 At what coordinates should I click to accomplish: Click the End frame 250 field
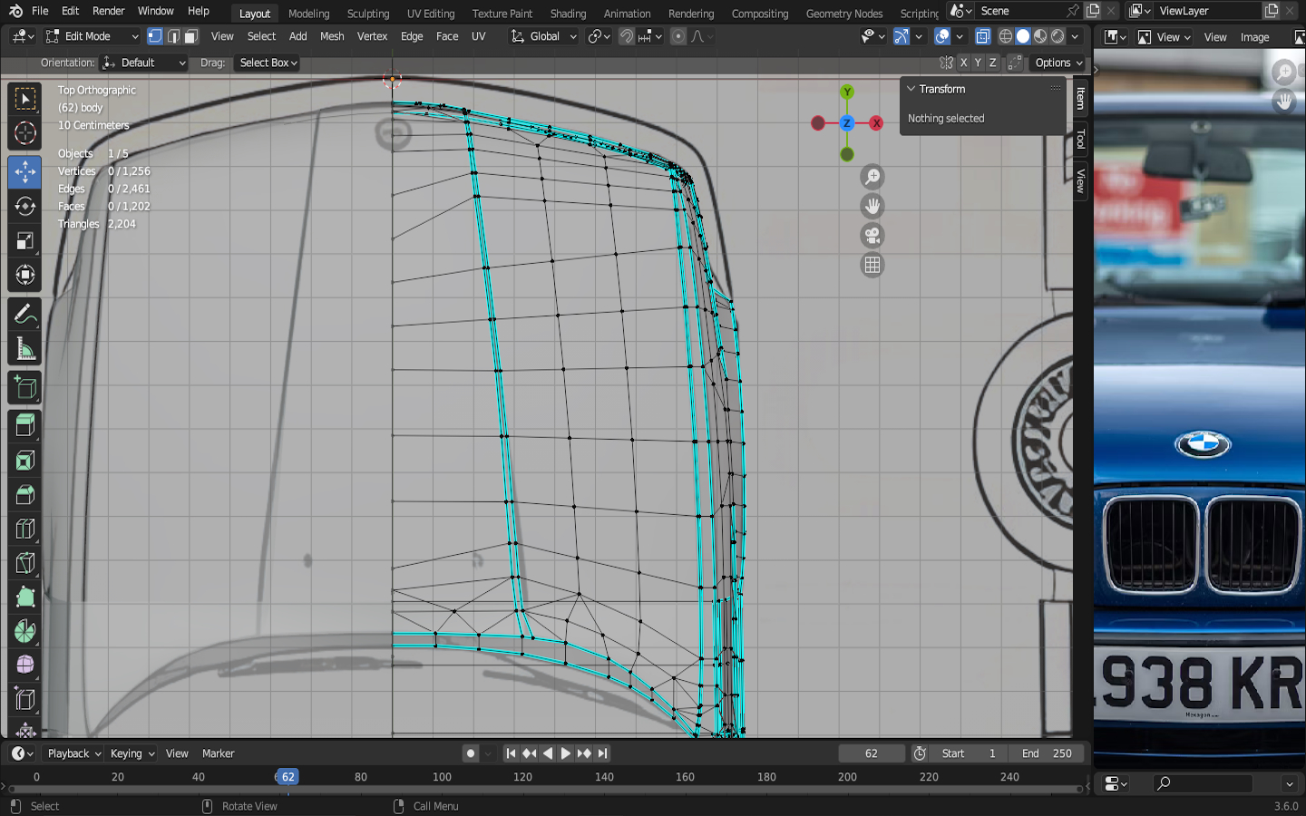click(1047, 753)
